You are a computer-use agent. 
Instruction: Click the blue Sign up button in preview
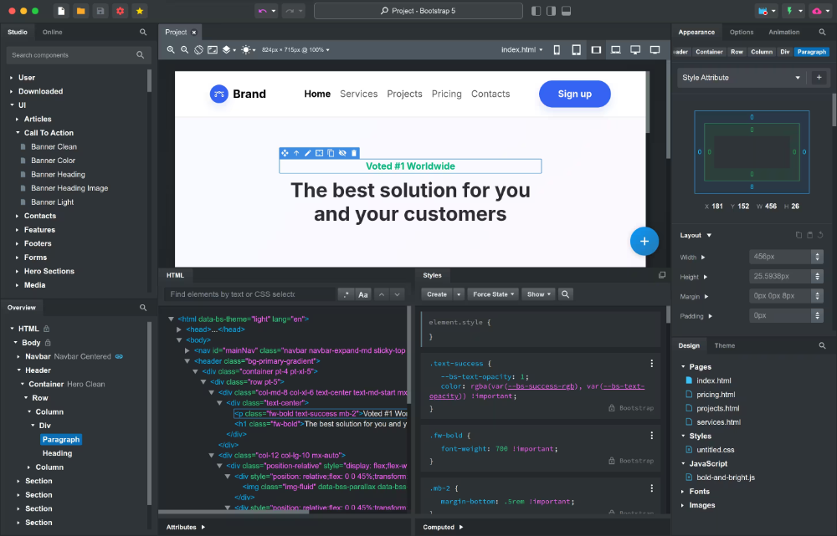(574, 94)
